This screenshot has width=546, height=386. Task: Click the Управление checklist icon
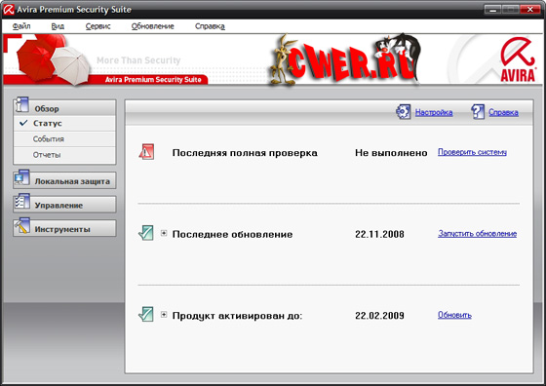pos(21,202)
